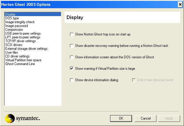
Task: Open TCP/IP driver settings
Action: point(20,41)
